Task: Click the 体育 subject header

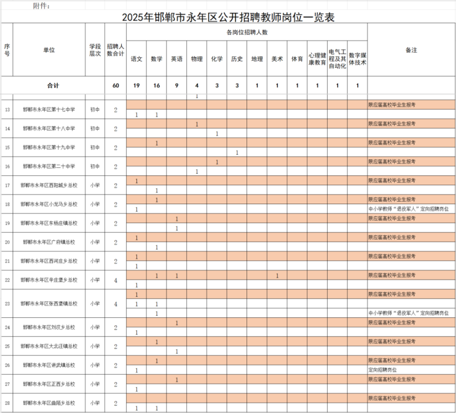Action: coord(297,59)
